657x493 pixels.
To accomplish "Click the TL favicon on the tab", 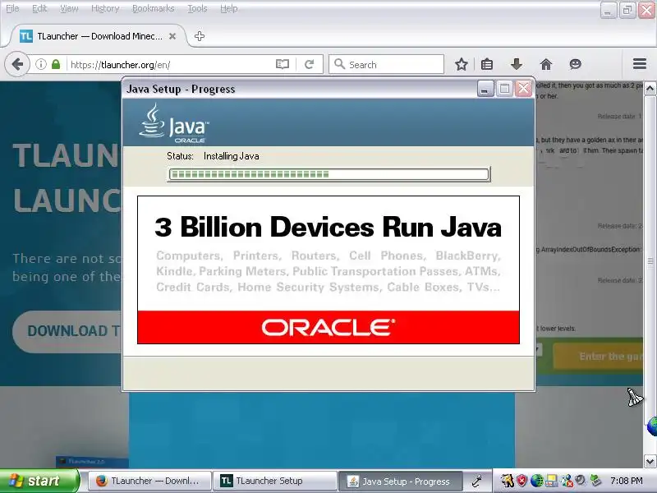I will [26, 36].
